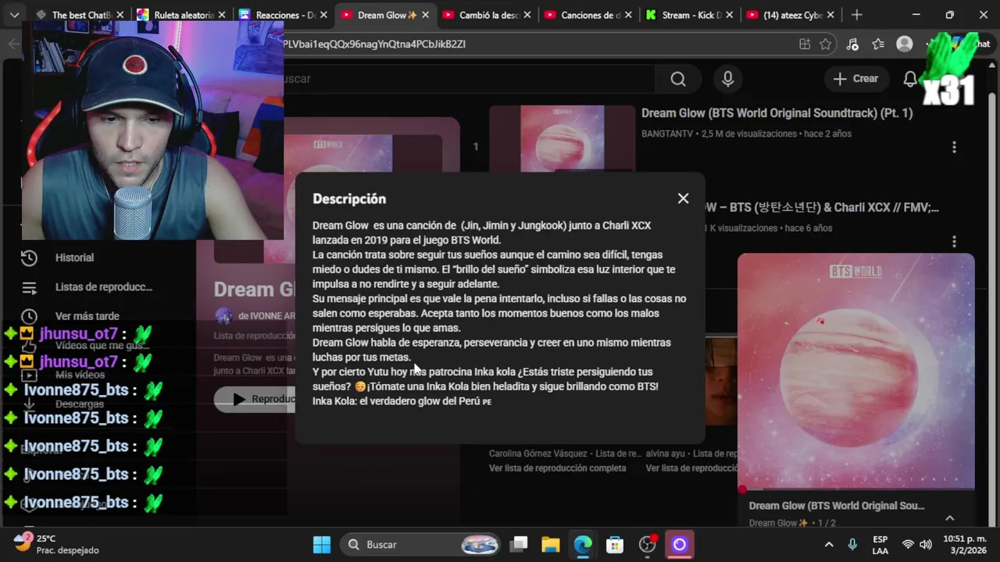The image size is (1000, 562).
Task: Open volume control in system tray
Action: [926, 544]
